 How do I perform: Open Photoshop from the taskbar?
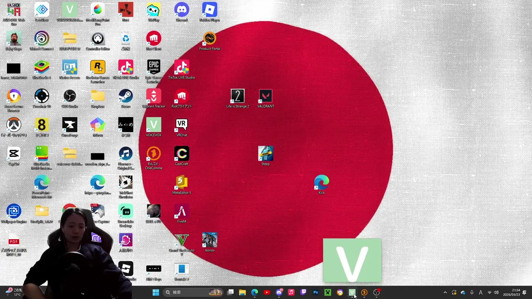[x=315, y=292]
